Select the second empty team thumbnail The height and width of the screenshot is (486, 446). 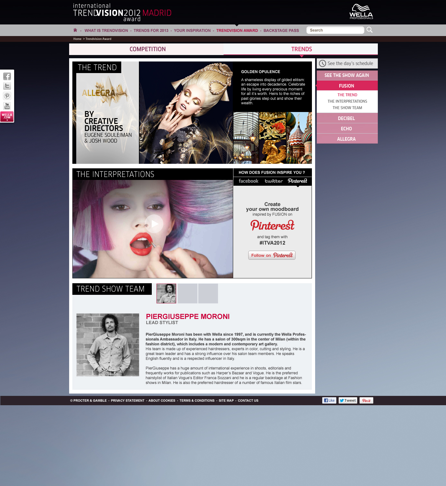pos(187,294)
